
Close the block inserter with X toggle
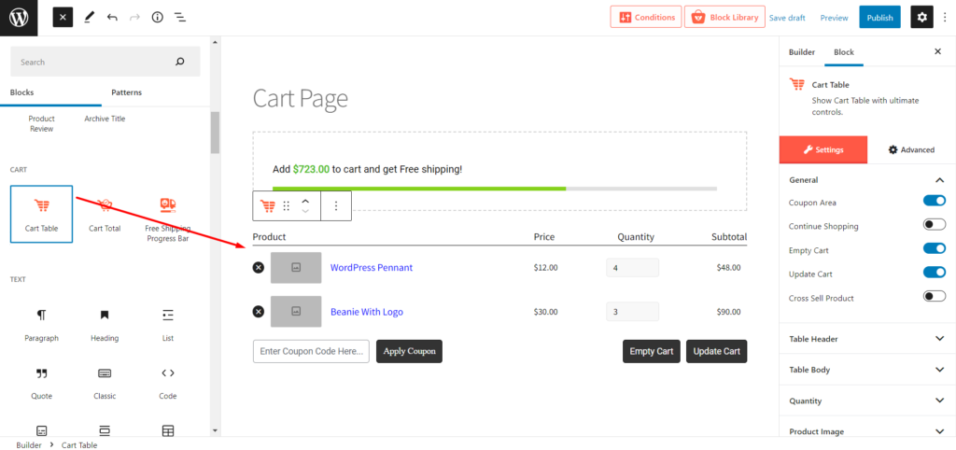(63, 18)
